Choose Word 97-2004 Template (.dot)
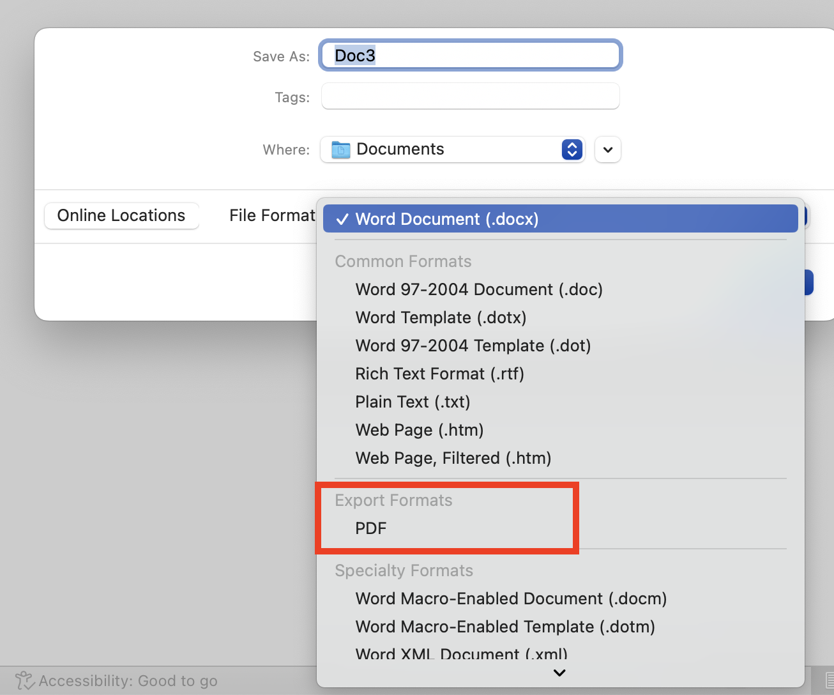Viewport: 834px width, 695px height. click(561, 346)
